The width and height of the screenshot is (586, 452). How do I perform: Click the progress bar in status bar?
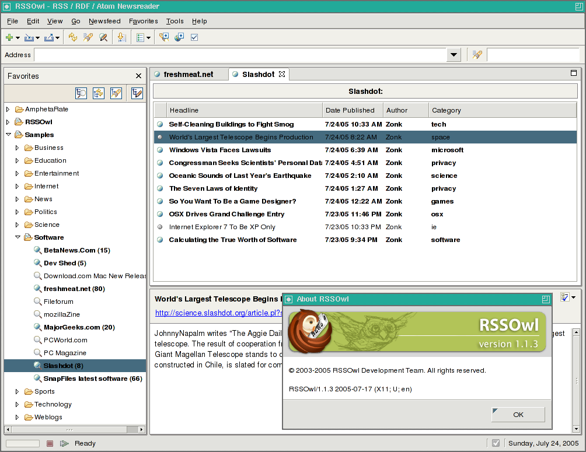23,443
